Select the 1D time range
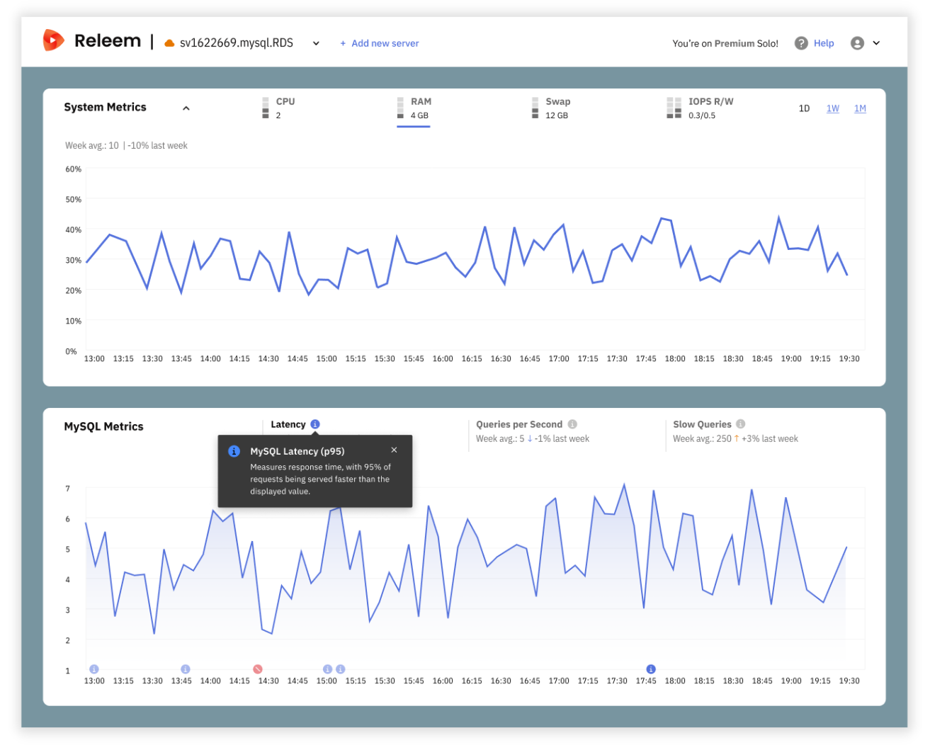The image size is (930, 745). [804, 108]
